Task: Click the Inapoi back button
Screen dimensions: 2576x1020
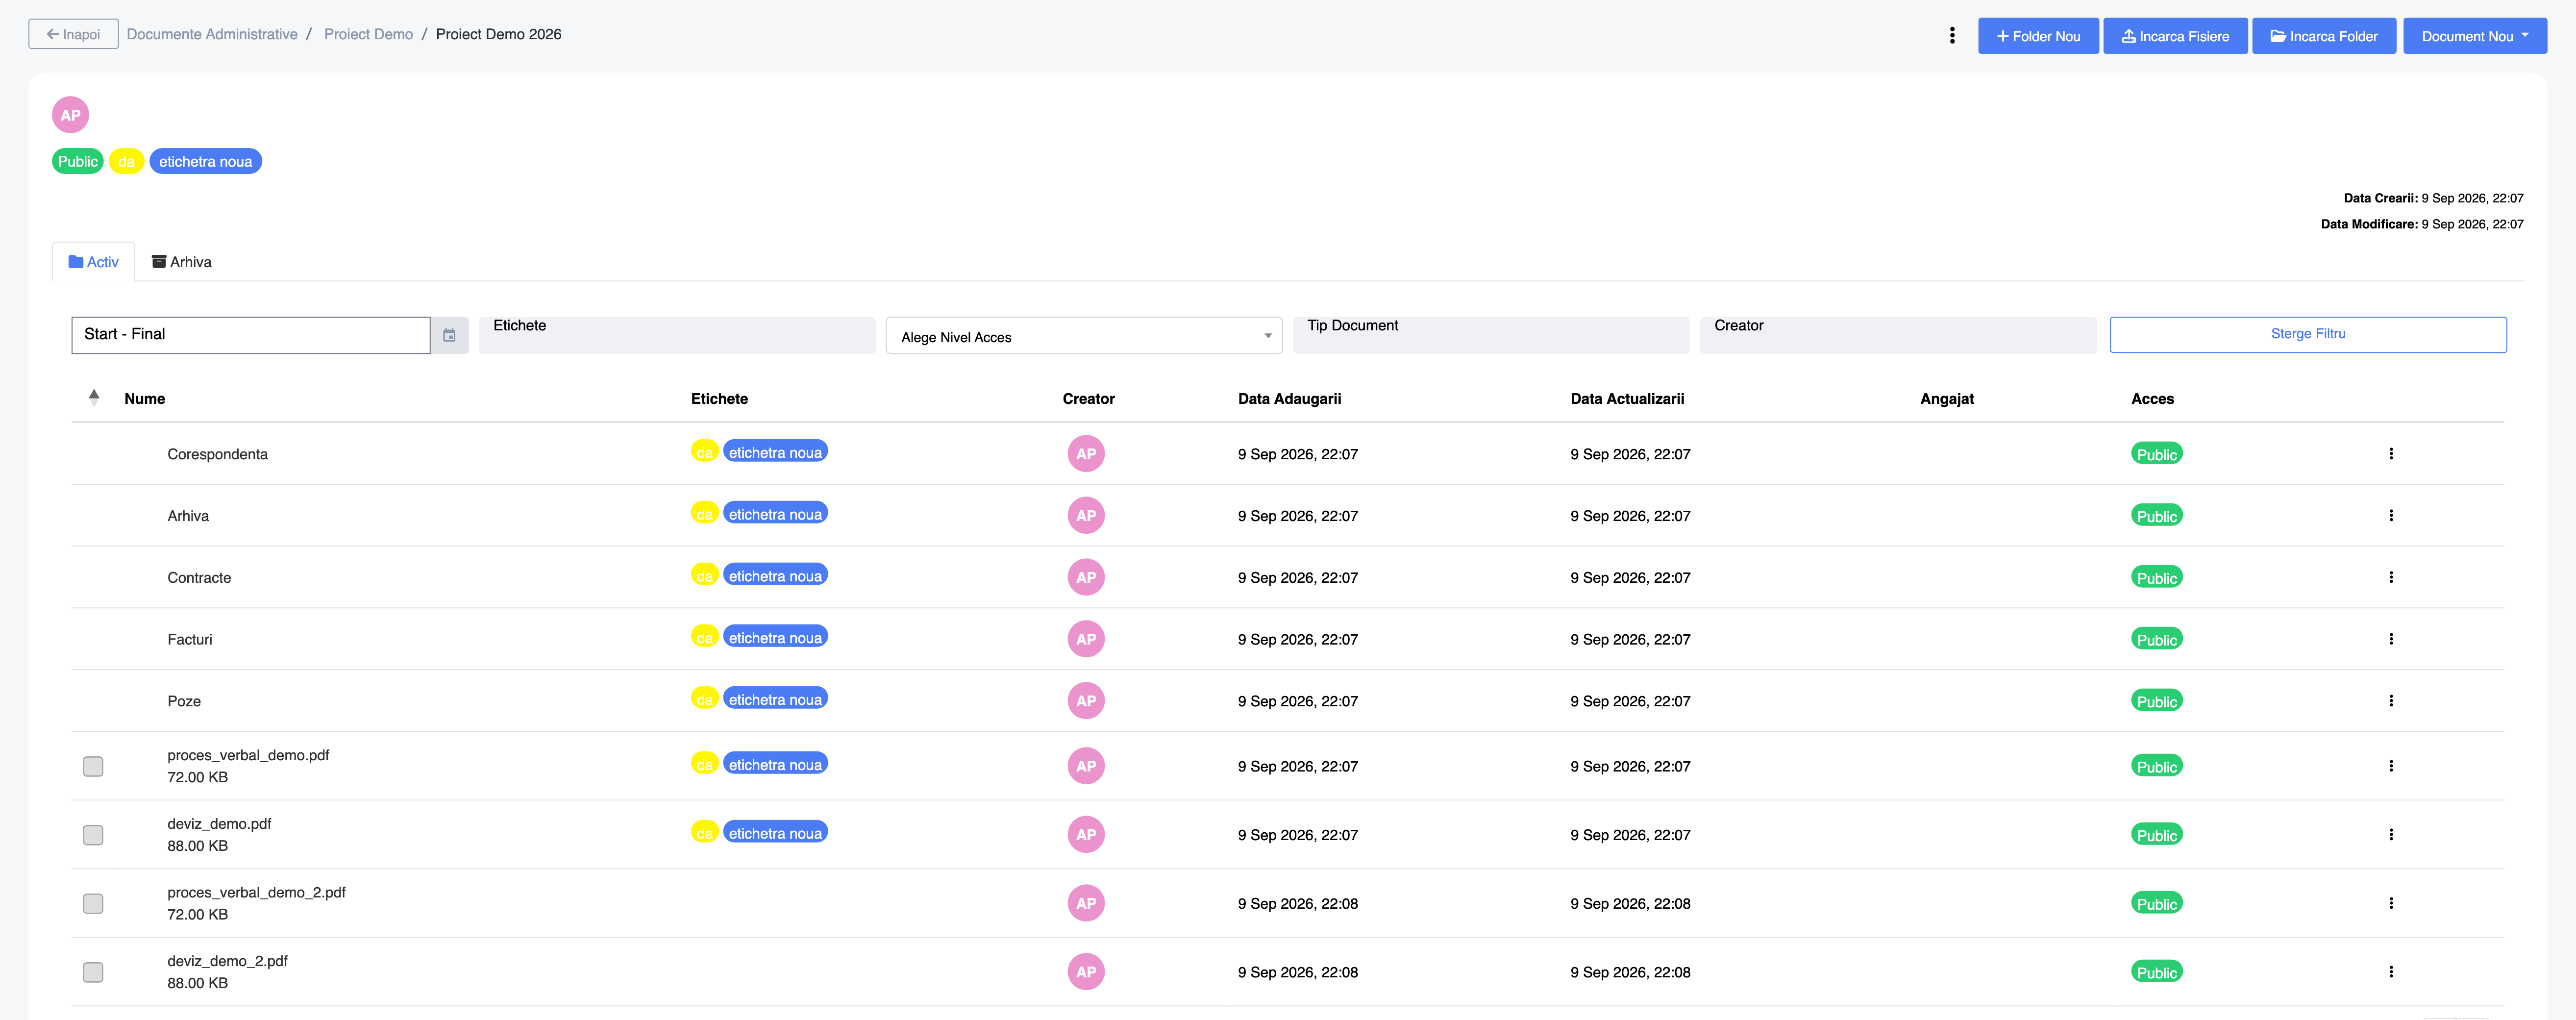Action: (x=73, y=34)
